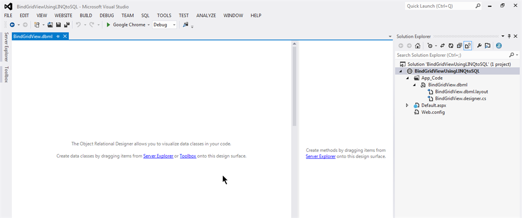The width and height of the screenshot is (522, 218).
Task: Click the Open File toolbar icon
Action: [x=50, y=24]
